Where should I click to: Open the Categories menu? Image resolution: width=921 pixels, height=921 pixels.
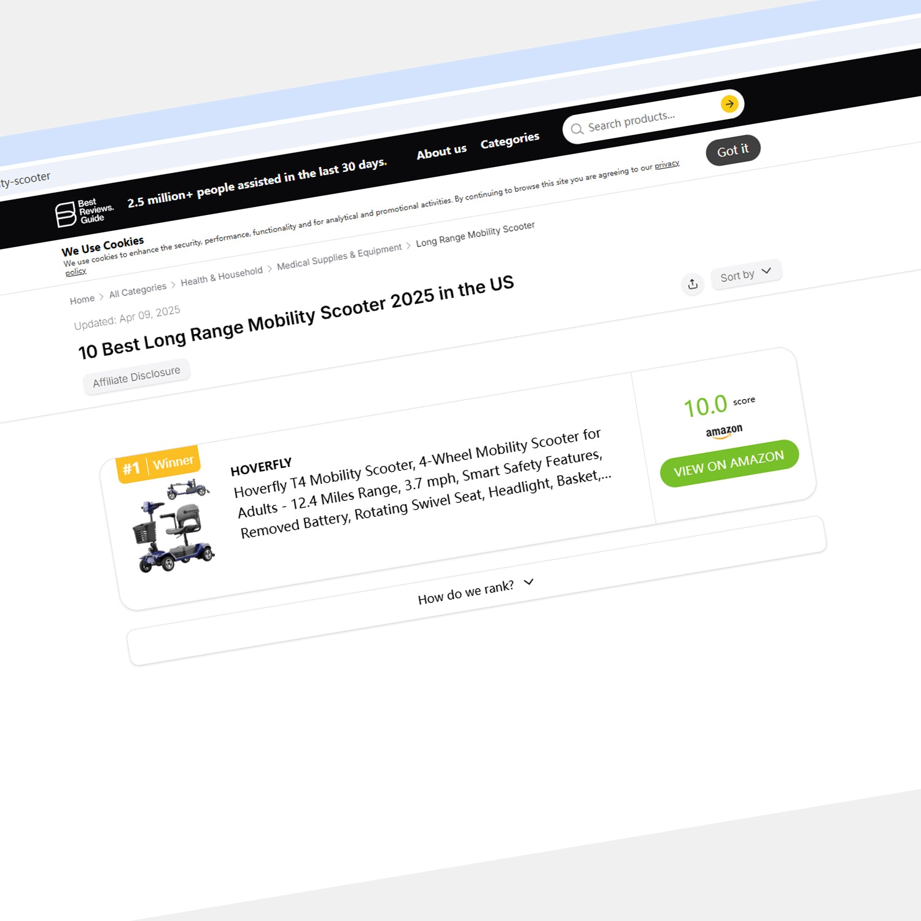510,141
